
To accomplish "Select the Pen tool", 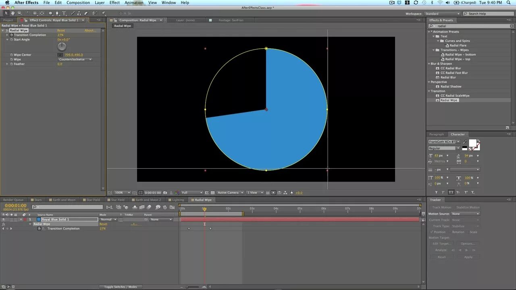I will pos(57,13).
